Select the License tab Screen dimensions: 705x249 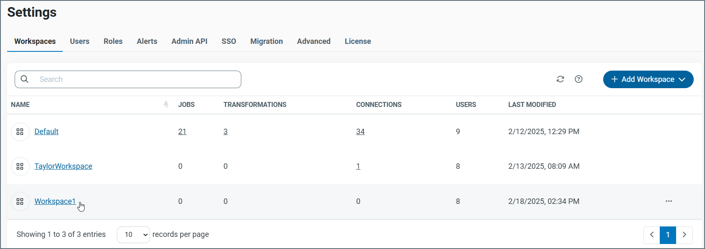[x=358, y=41]
